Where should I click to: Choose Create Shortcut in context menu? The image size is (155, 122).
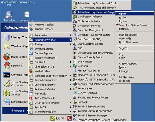click(x=135, y=63)
